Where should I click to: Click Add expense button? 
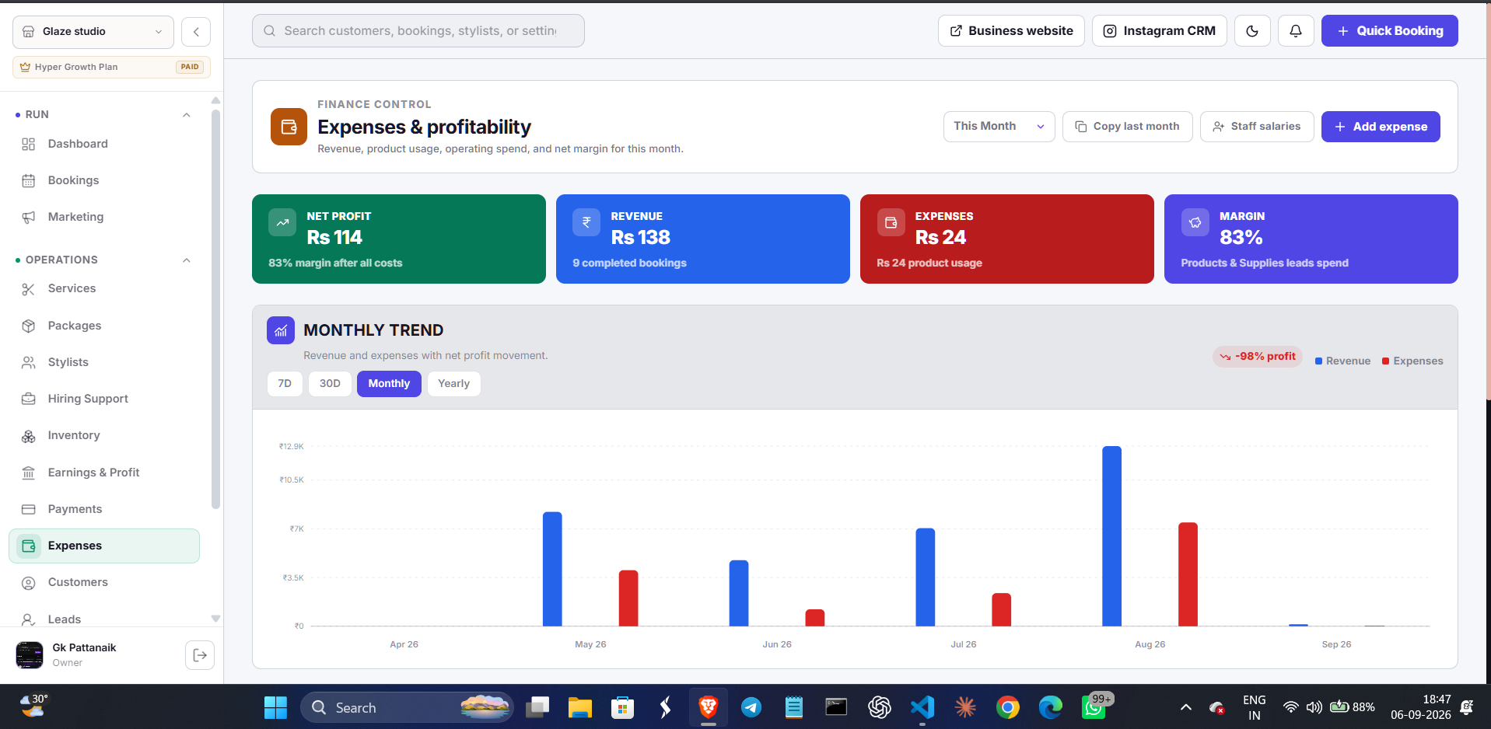1381,127
